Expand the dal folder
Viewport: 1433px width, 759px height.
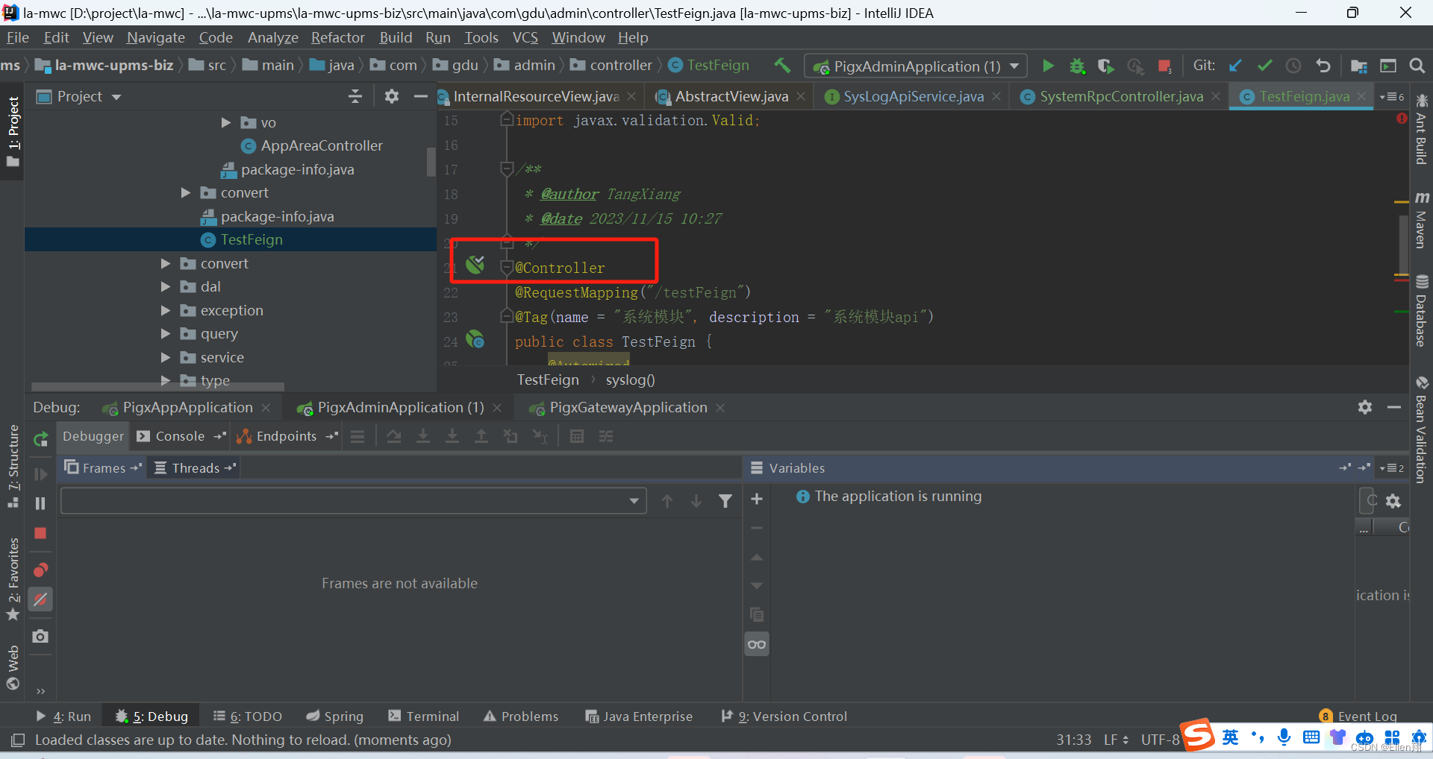(x=166, y=287)
